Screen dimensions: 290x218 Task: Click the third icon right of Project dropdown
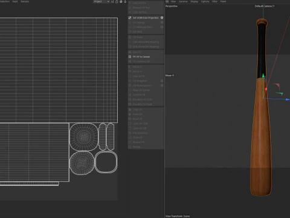pyautogui.click(x=121, y=2)
